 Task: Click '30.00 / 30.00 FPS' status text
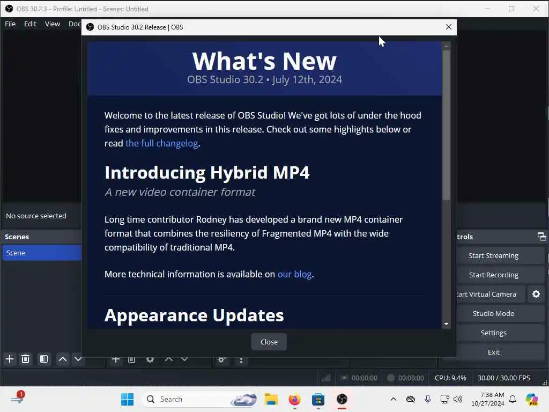(503, 378)
